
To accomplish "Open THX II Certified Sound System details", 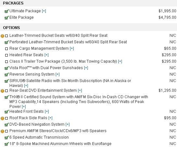I will pyautogui.click(x=24, y=107).
